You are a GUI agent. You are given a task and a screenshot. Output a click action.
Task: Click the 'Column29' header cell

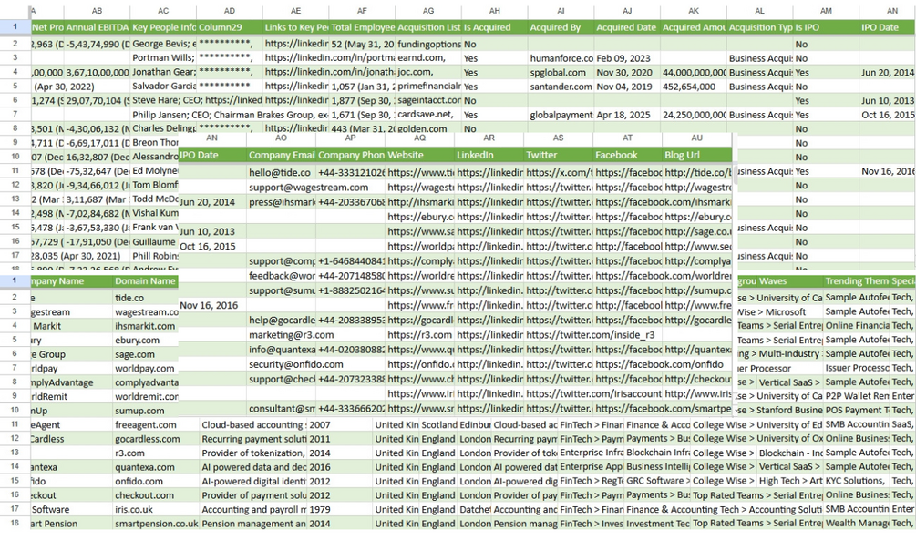pos(230,27)
